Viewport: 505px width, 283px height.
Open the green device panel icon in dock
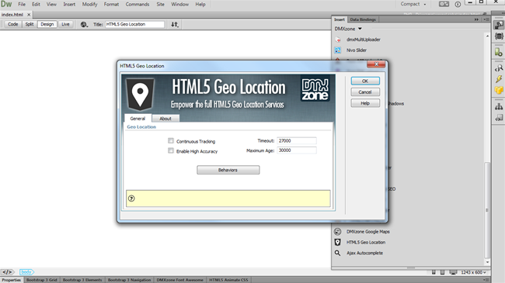coord(499,52)
